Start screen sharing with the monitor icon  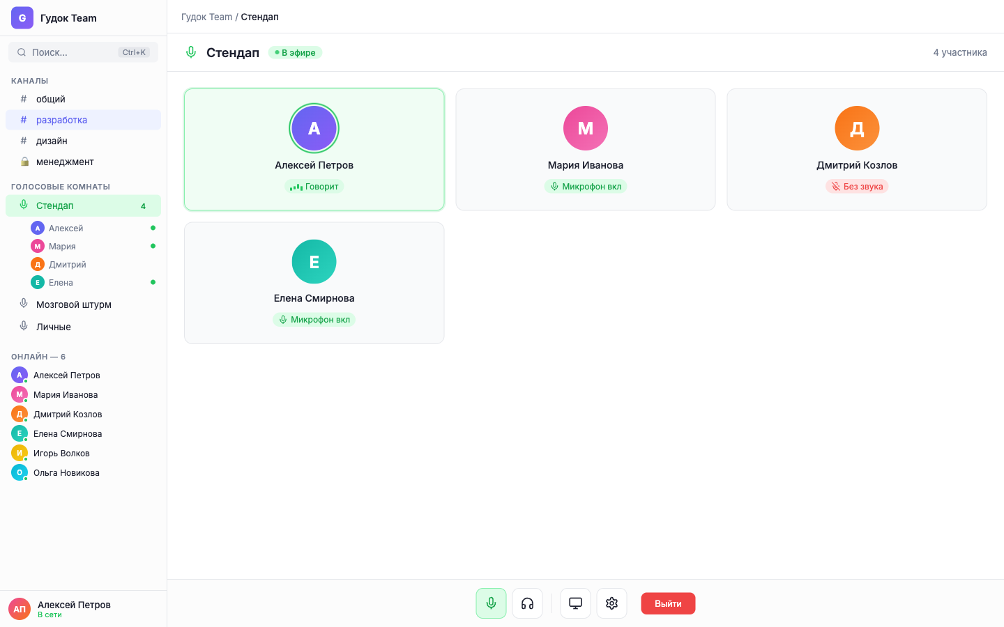[x=575, y=603]
